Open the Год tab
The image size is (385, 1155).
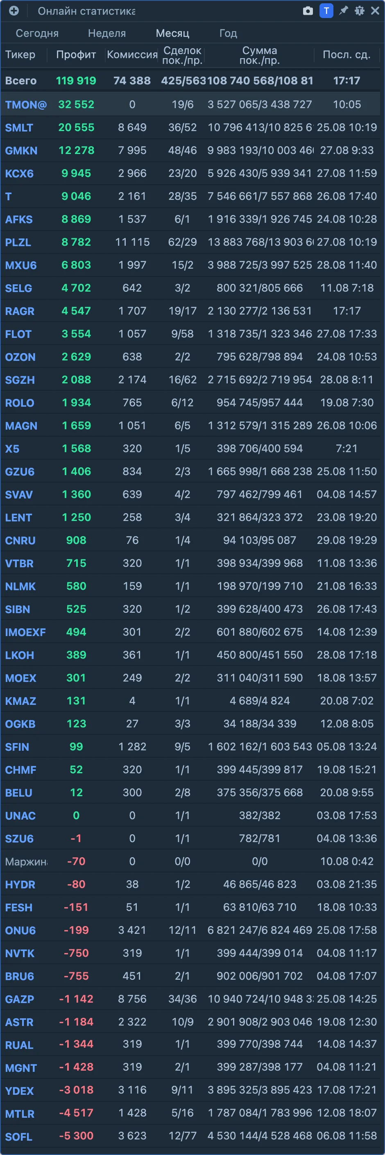[228, 33]
